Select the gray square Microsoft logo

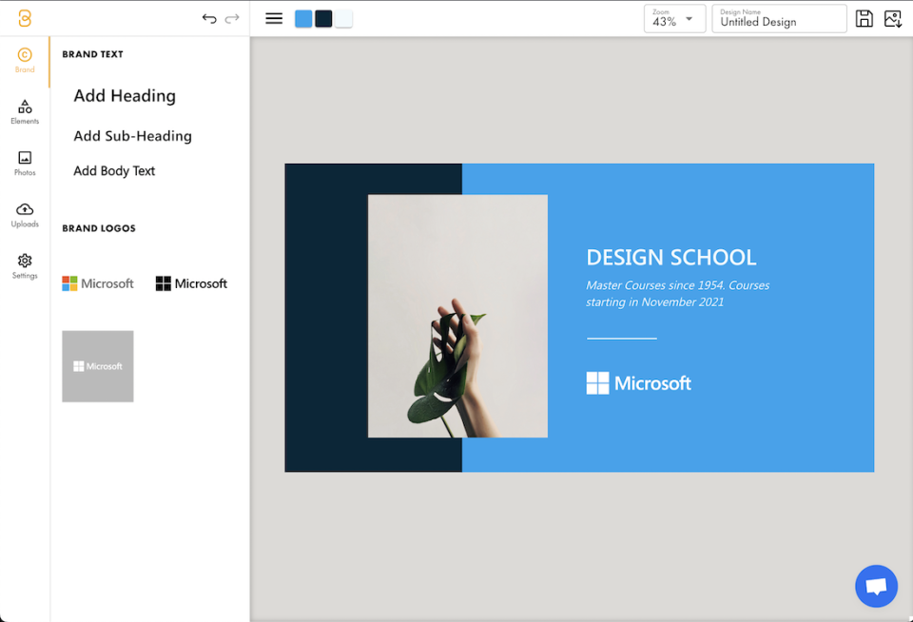97,366
